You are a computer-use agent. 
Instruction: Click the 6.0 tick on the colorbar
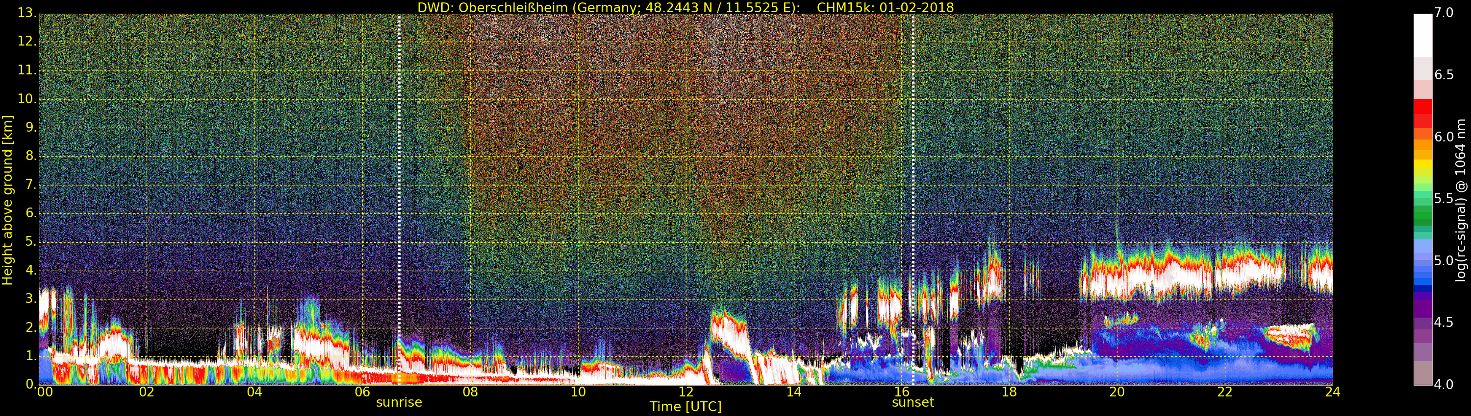(1444, 137)
